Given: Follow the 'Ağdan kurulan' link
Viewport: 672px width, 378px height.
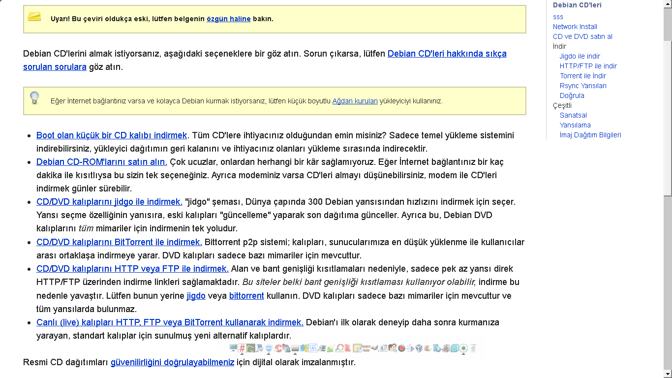Looking at the screenshot, I should tap(355, 101).
